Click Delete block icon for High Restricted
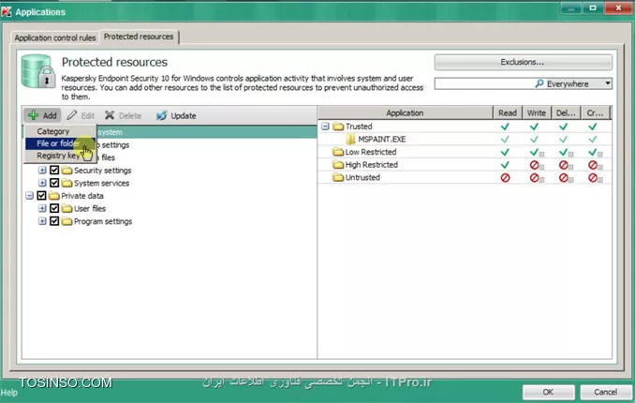635x403 pixels. coord(563,165)
